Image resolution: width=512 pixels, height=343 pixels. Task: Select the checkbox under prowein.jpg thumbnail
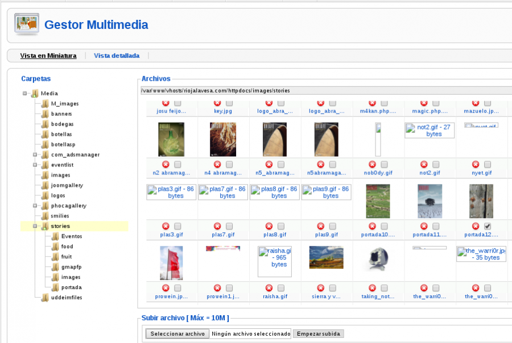coord(177,288)
